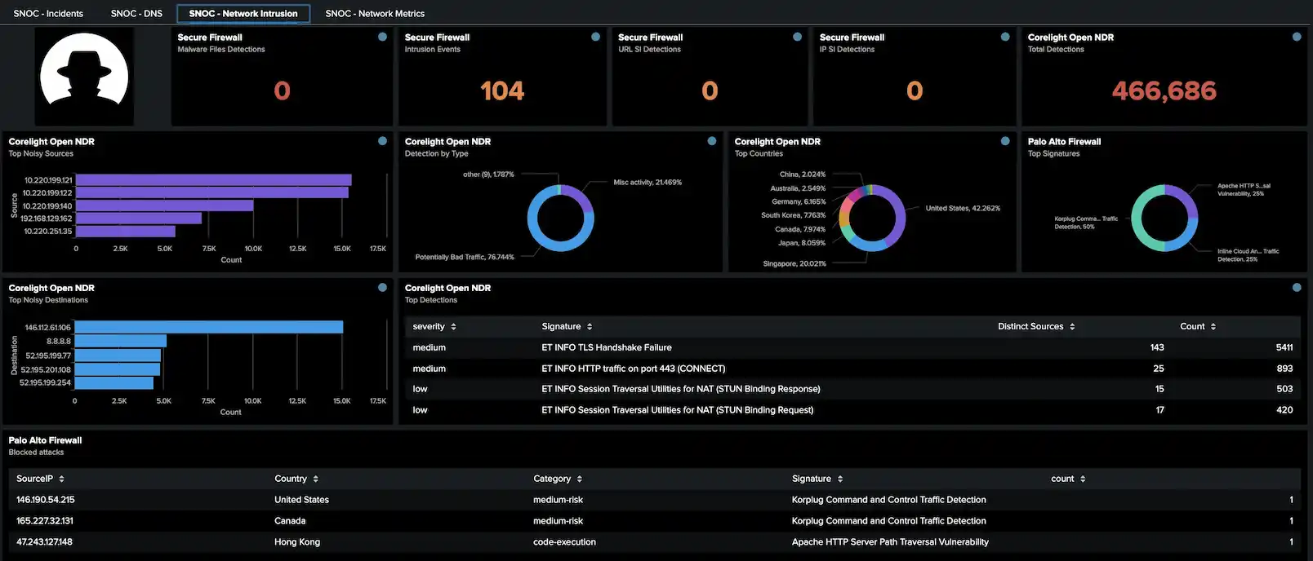Switch to the SNOC - DNS tab
The height and width of the screenshot is (561, 1313).
[136, 13]
